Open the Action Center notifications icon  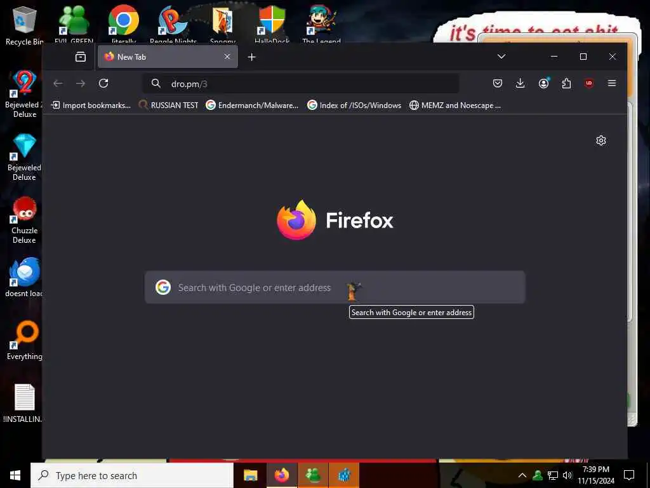click(x=629, y=475)
